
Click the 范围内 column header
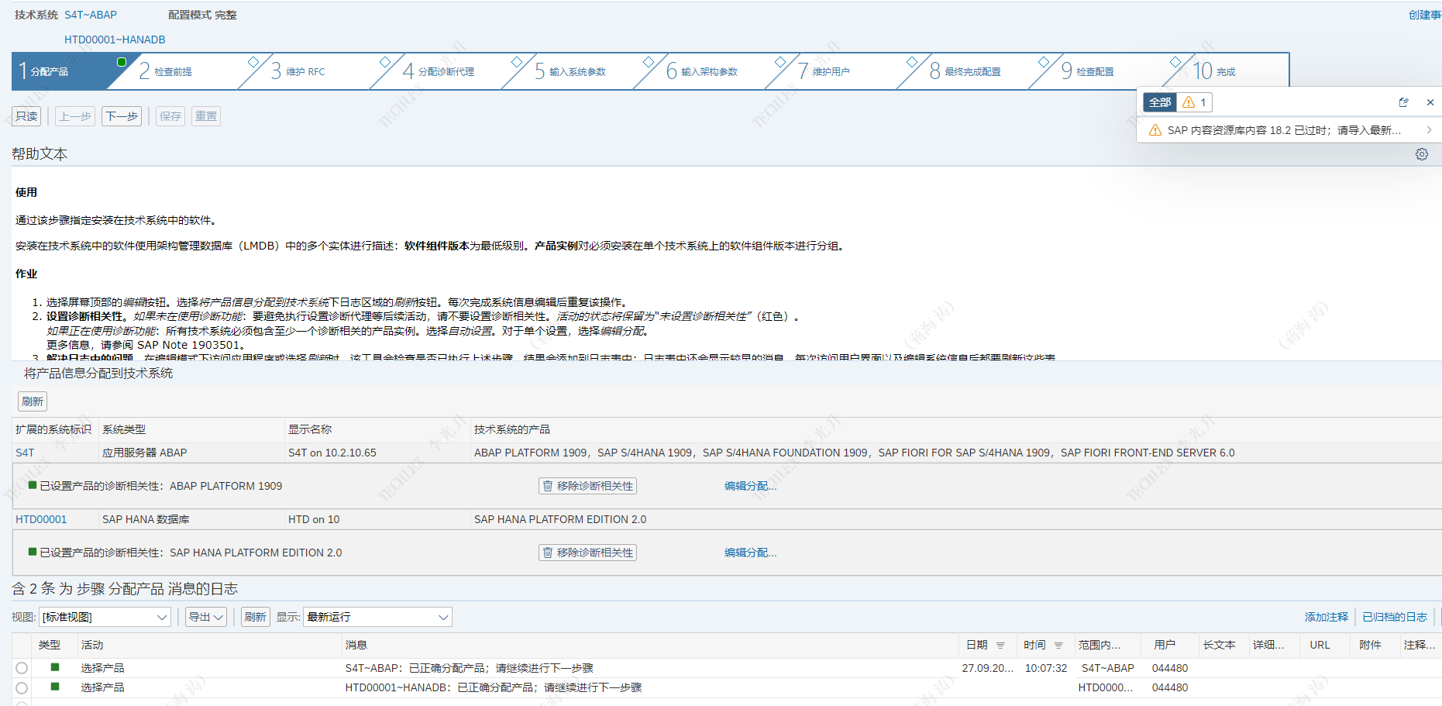[x=1099, y=645]
